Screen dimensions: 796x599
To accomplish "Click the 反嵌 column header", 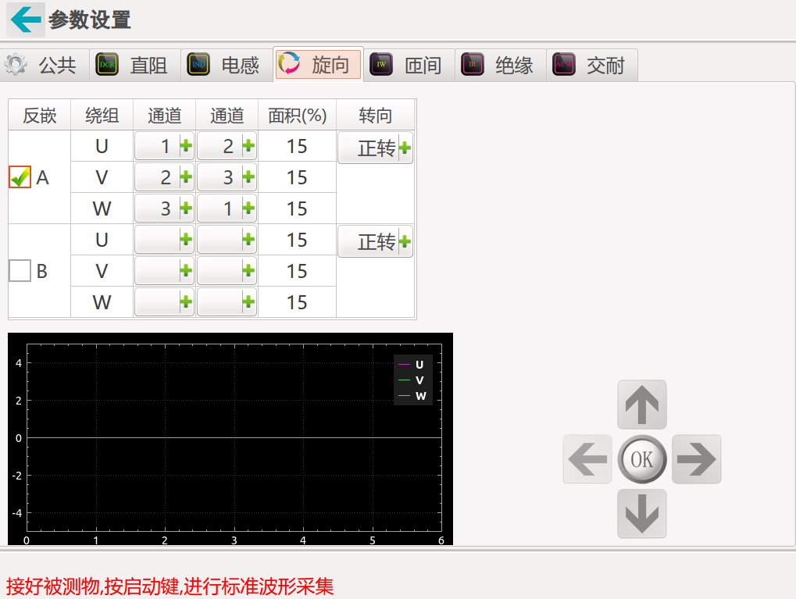I will (40, 116).
